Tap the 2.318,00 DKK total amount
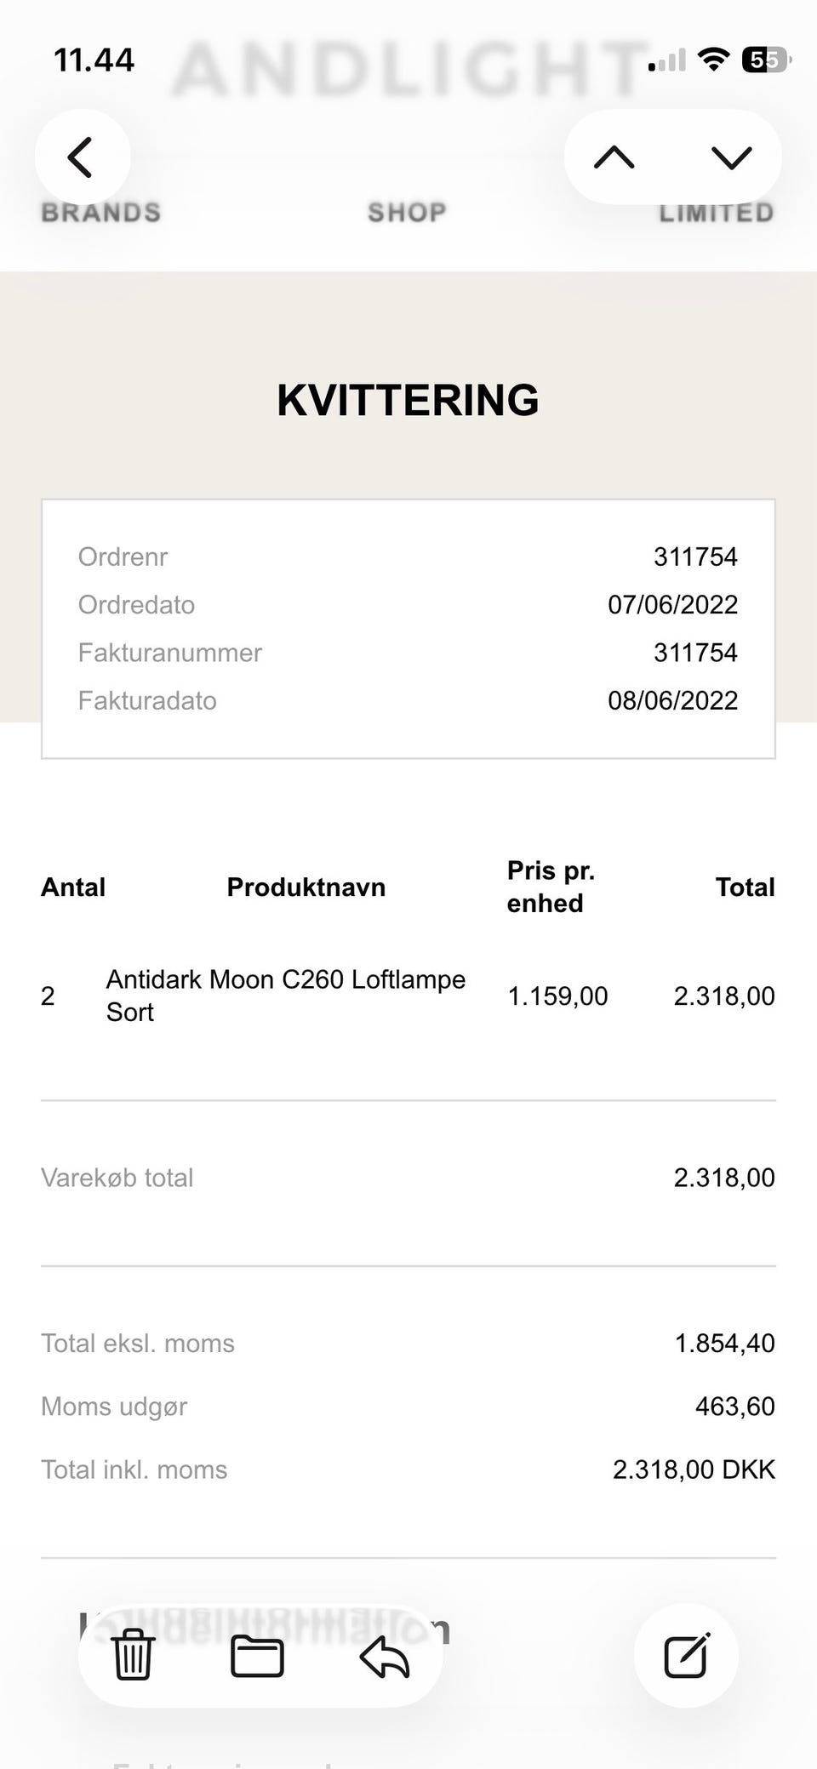This screenshot has height=1769, width=817. pos(694,1469)
